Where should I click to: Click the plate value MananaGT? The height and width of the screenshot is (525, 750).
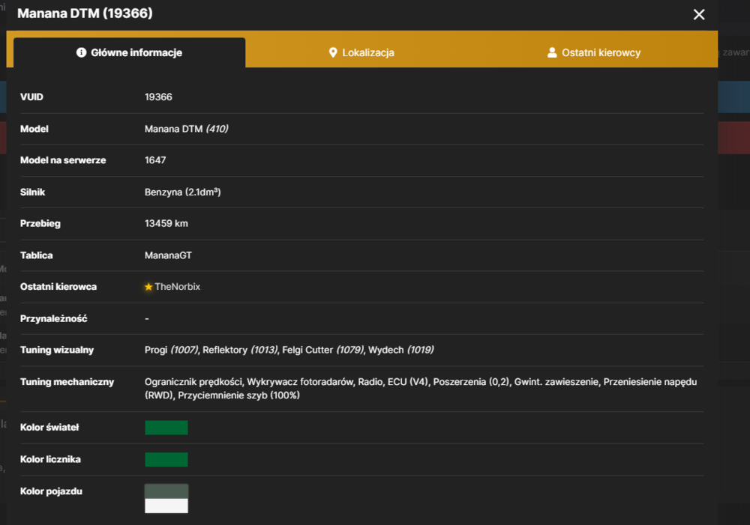[x=168, y=255]
